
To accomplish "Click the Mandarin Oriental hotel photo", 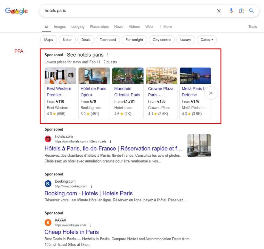I will click(x=128, y=76).
